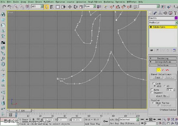
Task: Go to the start frame
Action: [142, 119]
